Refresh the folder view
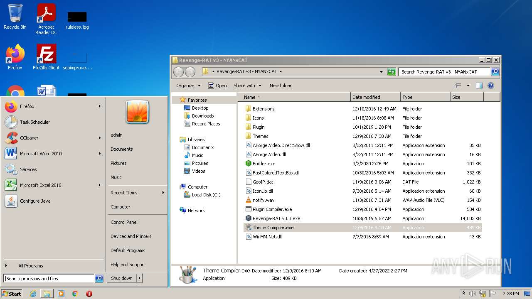The height and width of the screenshot is (299, 532). [392, 72]
